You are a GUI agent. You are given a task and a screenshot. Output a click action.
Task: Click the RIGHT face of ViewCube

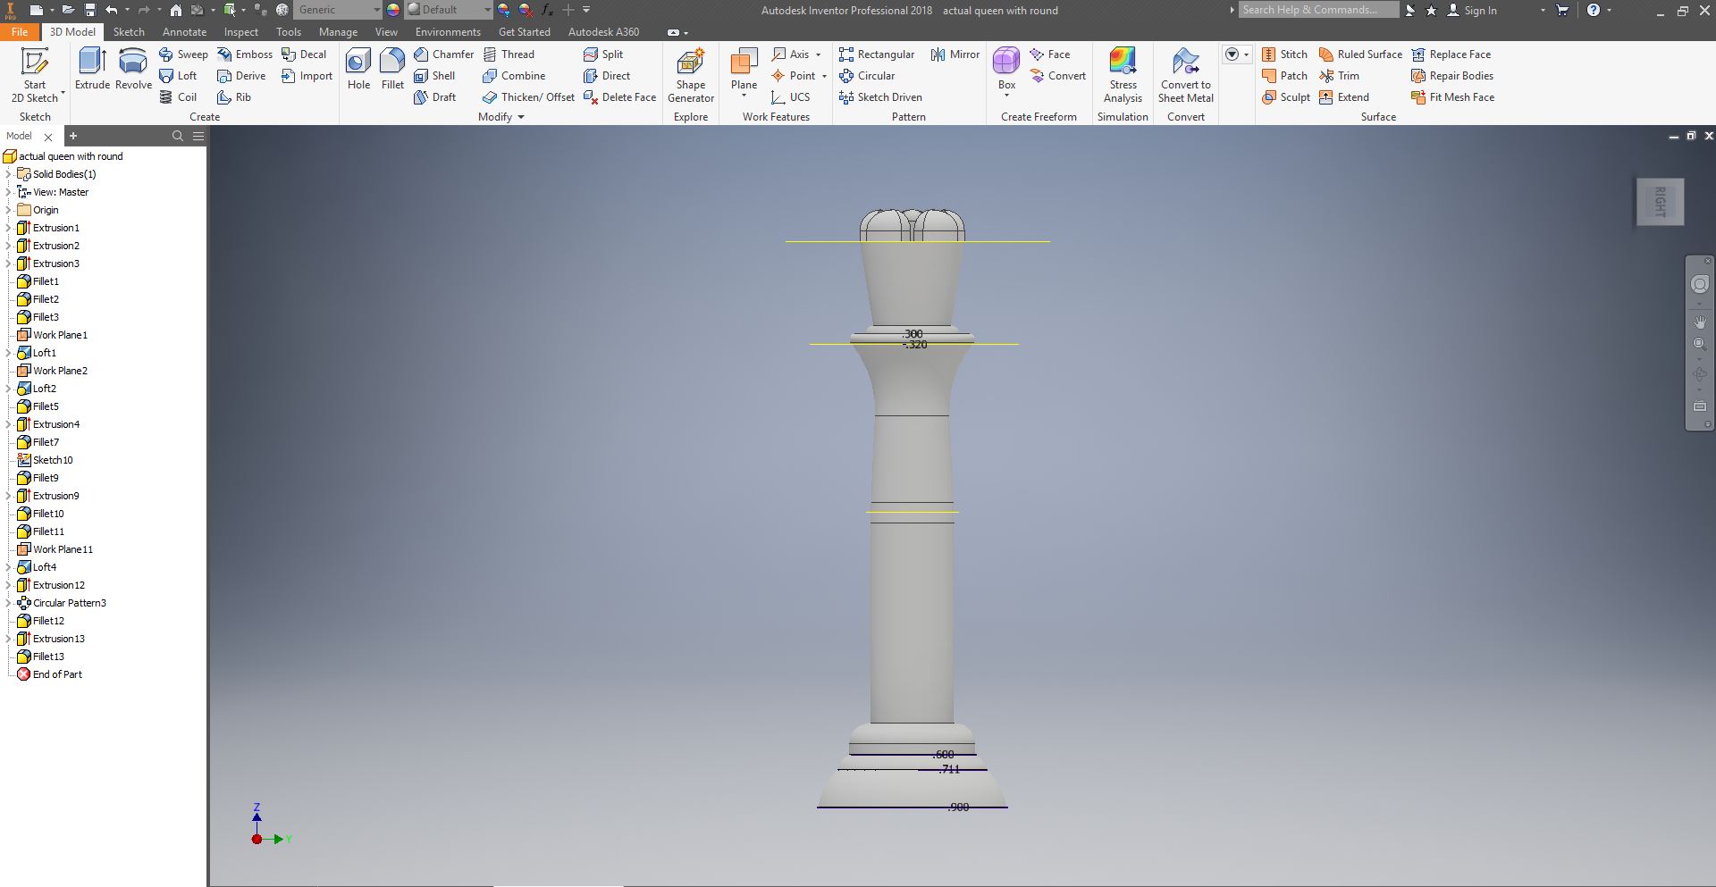pyautogui.click(x=1660, y=201)
